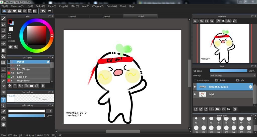Open the Pha trộn blending dropdown
The height and width of the screenshot is (137, 257).
point(233,75)
